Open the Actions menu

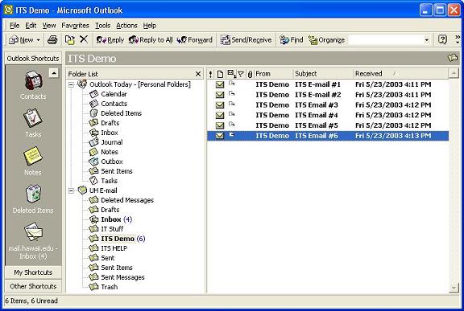126,26
